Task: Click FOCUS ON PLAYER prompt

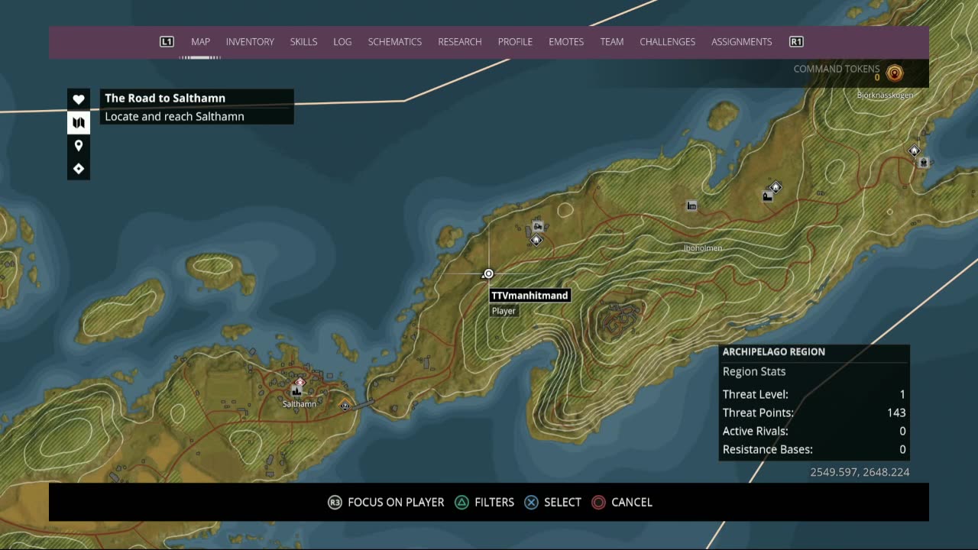Action: tap(396, 502)
